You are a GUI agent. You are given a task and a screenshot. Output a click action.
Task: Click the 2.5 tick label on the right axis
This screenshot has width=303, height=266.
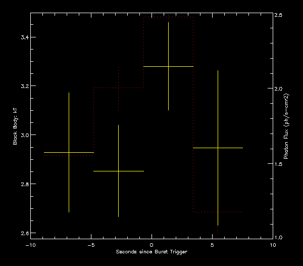coord(278,15)
